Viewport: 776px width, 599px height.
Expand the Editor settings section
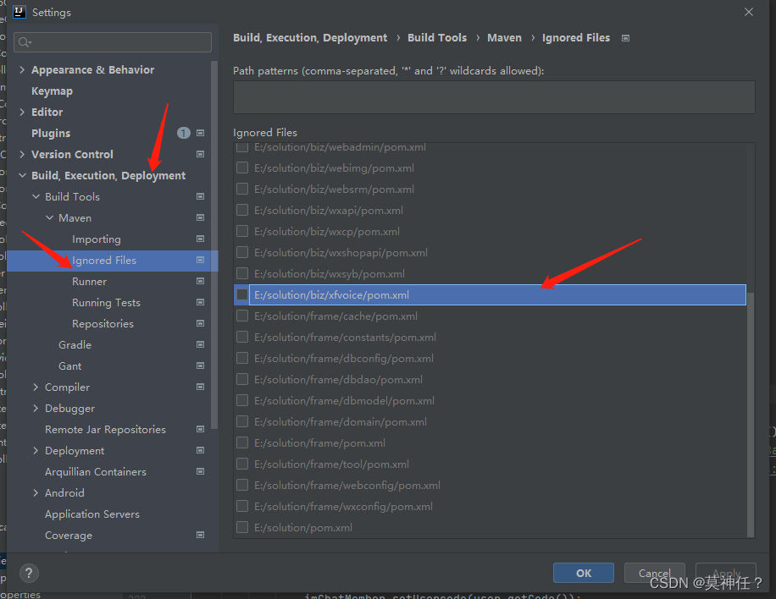22,113
